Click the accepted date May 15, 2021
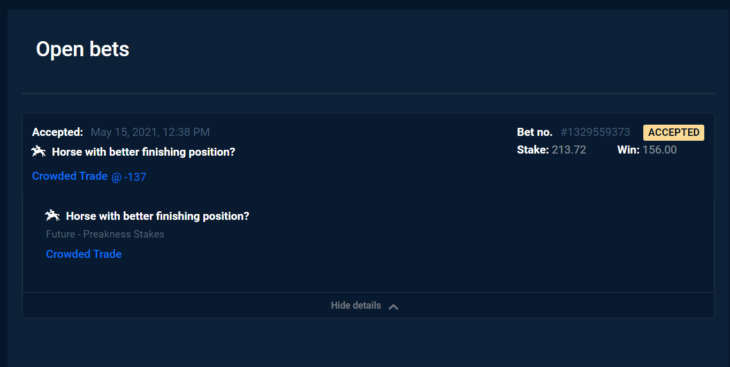Viewport: 730px width, 367px height. pos(150,132)
